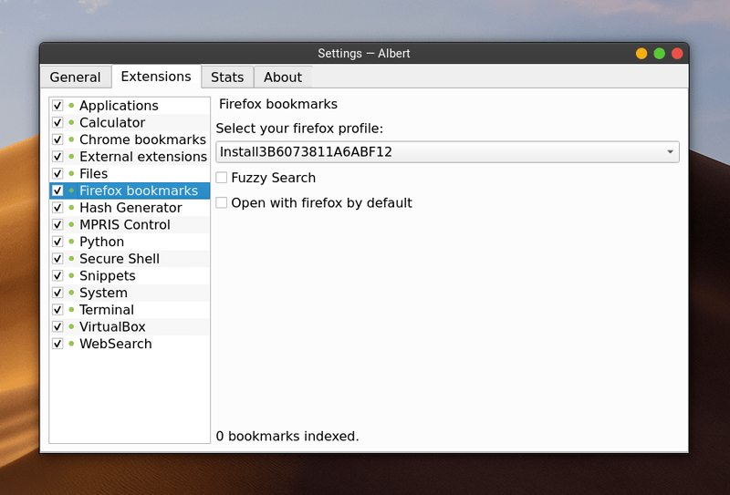Expand the firefox profile dropdown
The image size is (730, 495).
(447, 151)
